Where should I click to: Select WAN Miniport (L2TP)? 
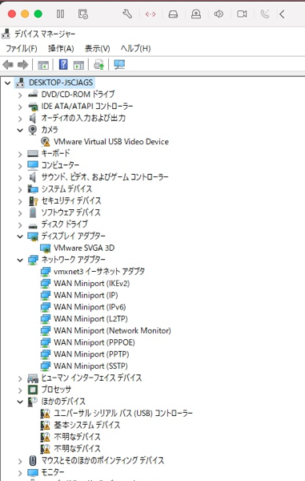[x=90, y=318]
